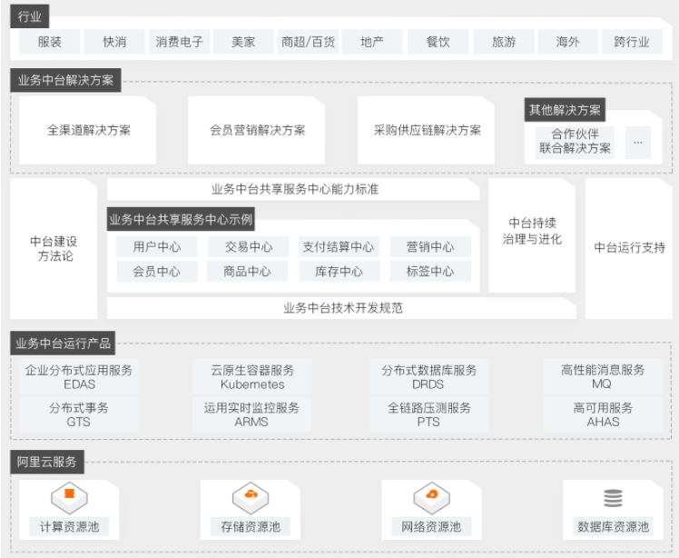
Task: Click the 行业 section header
Action: click(x=29, y=16)
